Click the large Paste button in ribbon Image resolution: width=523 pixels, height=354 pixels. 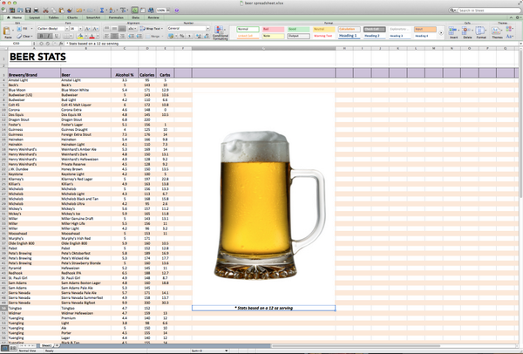tap(7, 32)
